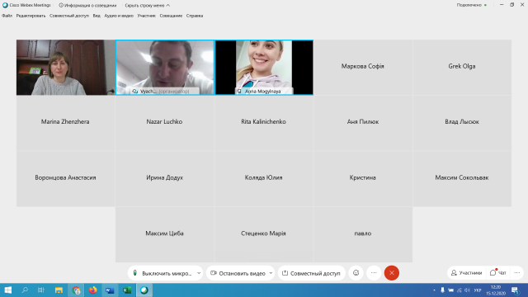The width and height of the screenshot is (528, 297).
Task: Select Маркова Софія participant tile
Action: [363, 68]
